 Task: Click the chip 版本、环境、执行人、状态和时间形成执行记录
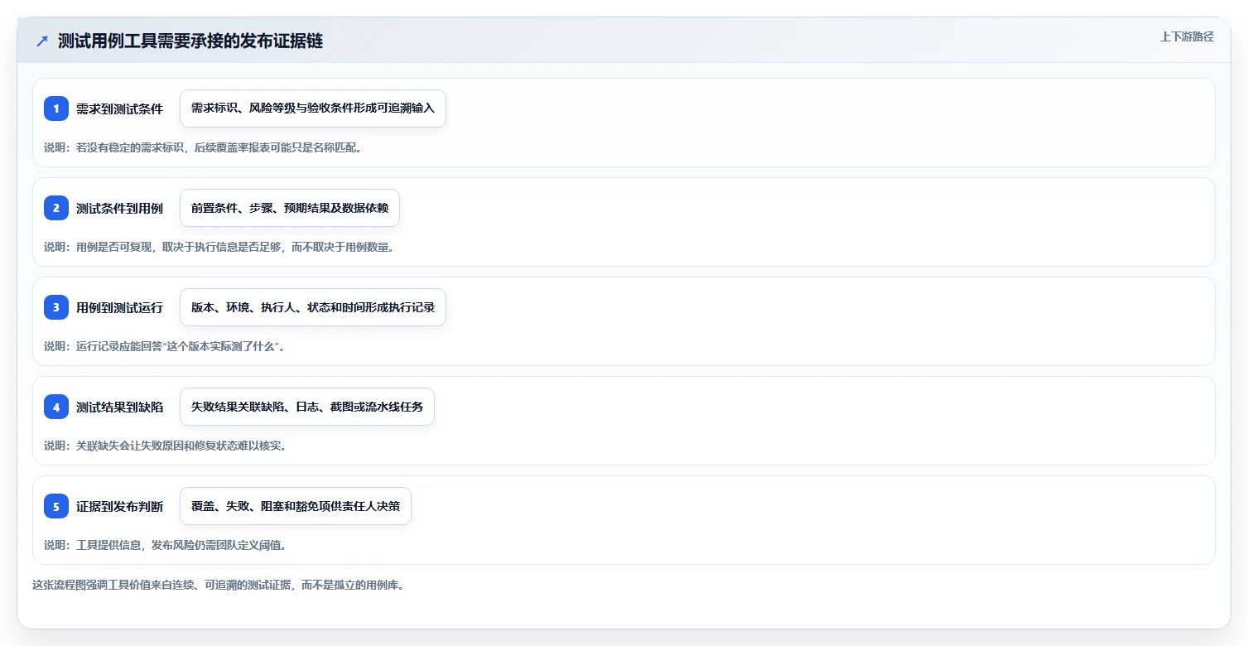(313, 307)
